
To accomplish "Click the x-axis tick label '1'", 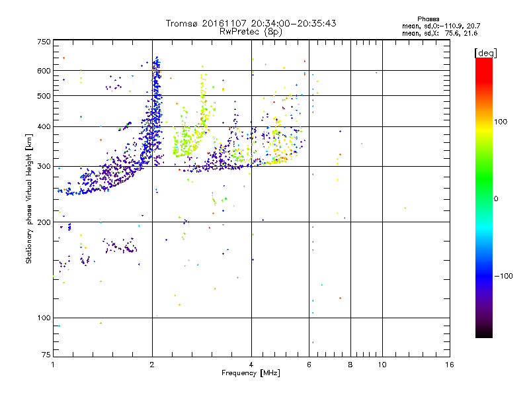I will point(53,365).
